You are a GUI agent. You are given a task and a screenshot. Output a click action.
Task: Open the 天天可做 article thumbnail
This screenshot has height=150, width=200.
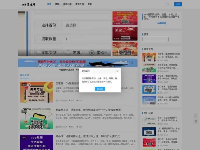[x=37, y=92]
